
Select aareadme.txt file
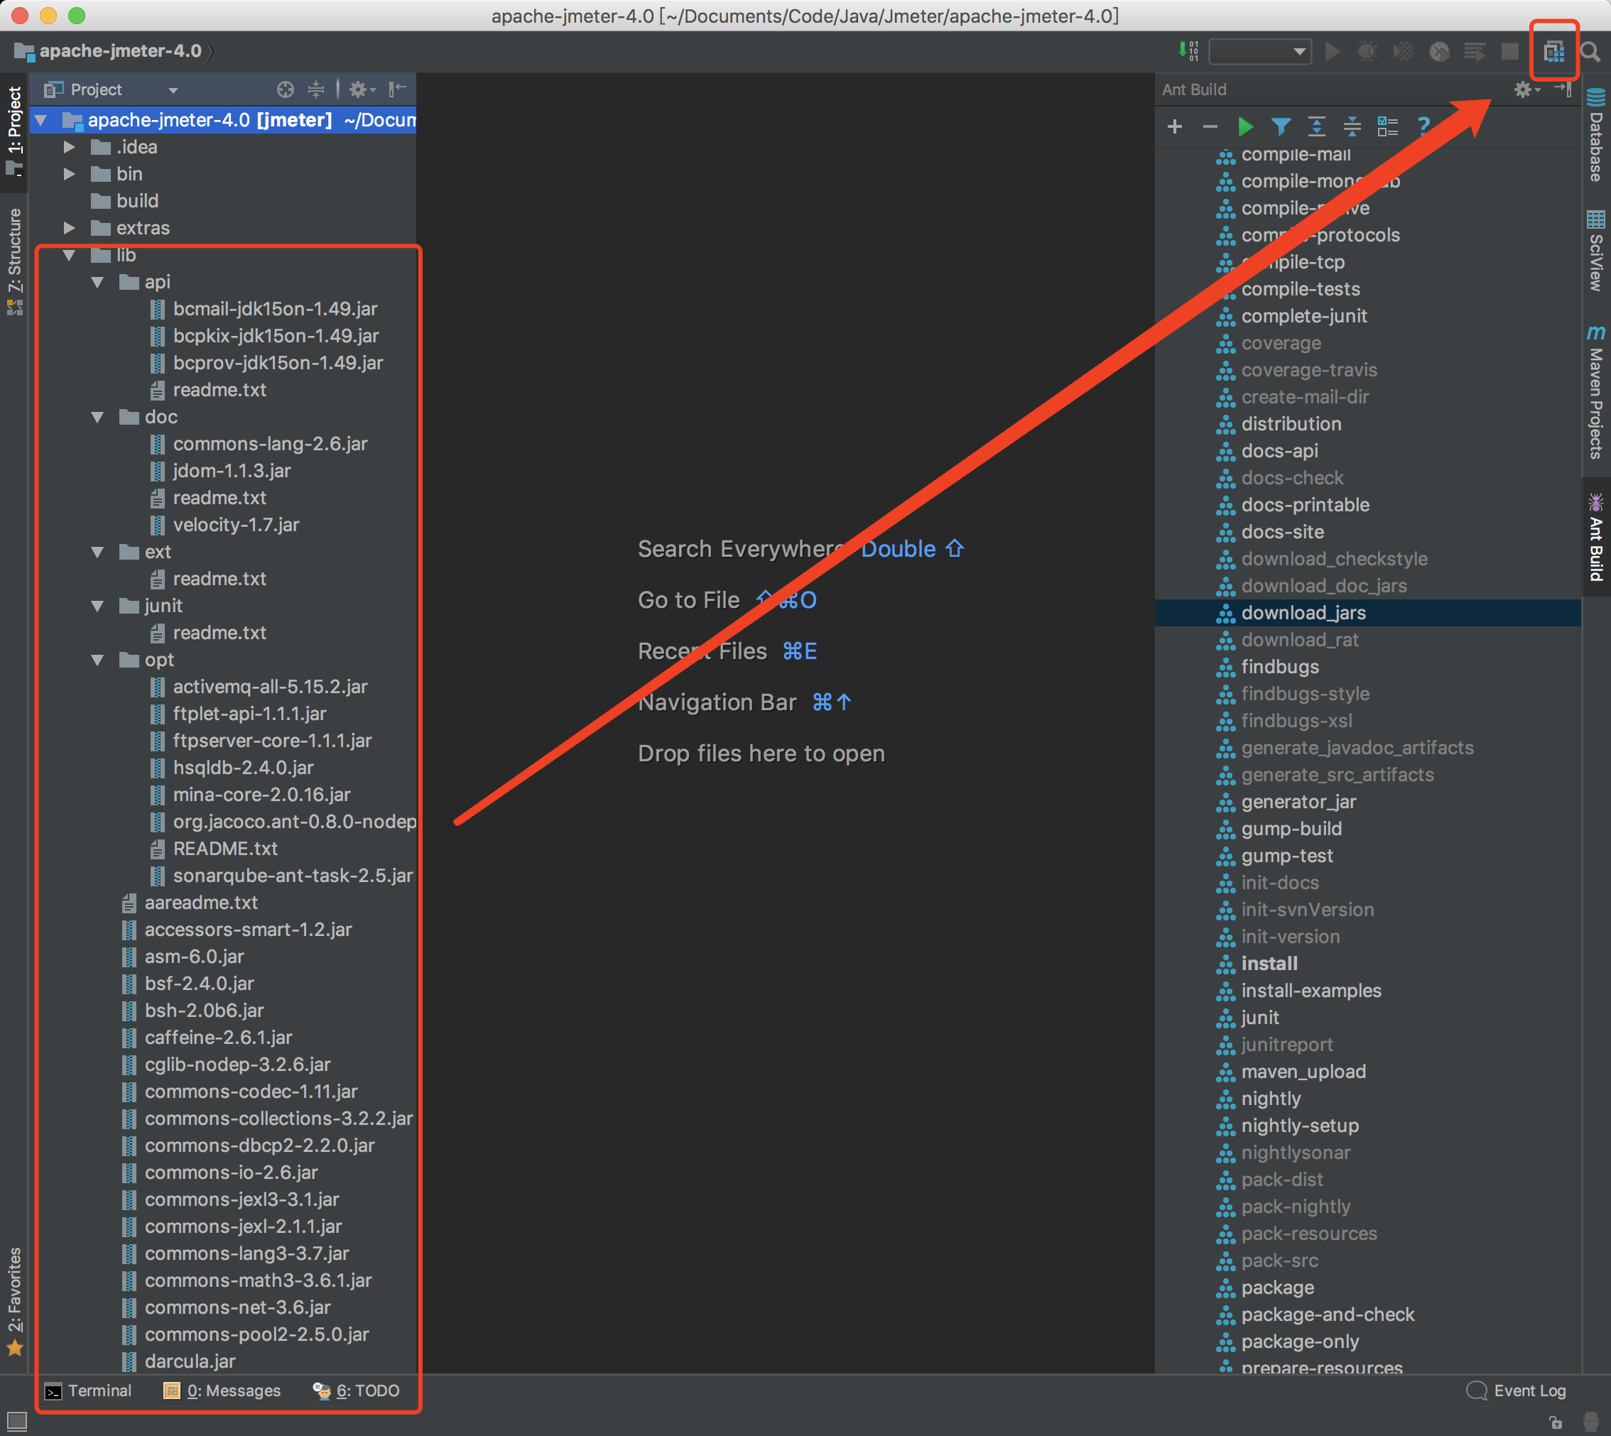point(200,903)
